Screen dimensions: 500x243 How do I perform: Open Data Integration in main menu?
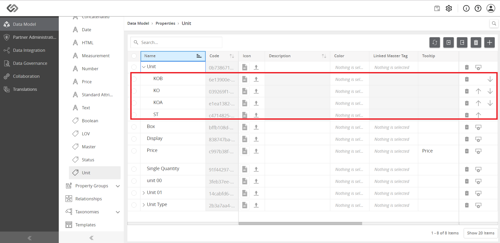(x=29, y=50)
